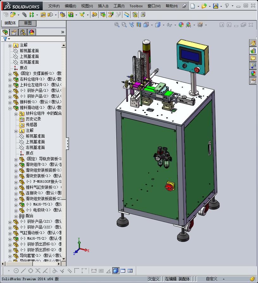This screenshot has width=258, height=283.
Task: Open the 编辑(E) menu
Action: pos(71,6)
